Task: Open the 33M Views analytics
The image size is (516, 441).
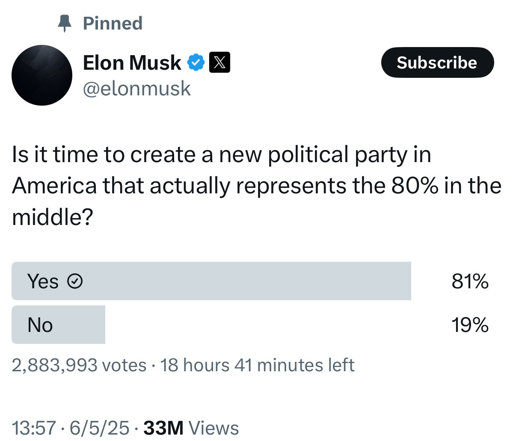Action: click(191, 428)
